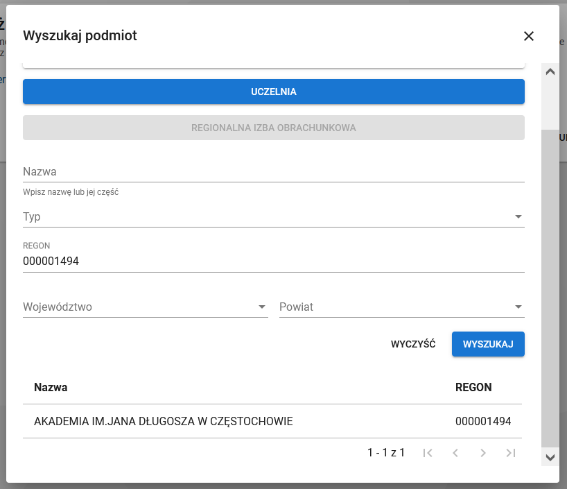Image resolution: width=567 pixels, height=489 pixels.
Task: Jump to last results page
Action: click(511, 453)
